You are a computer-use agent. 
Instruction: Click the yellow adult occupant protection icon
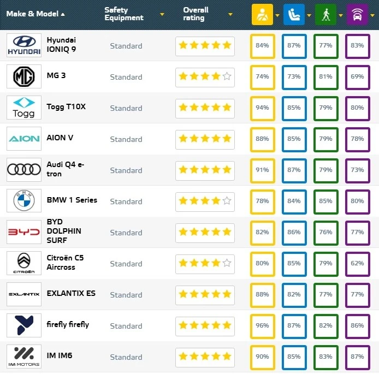[262, 15]
